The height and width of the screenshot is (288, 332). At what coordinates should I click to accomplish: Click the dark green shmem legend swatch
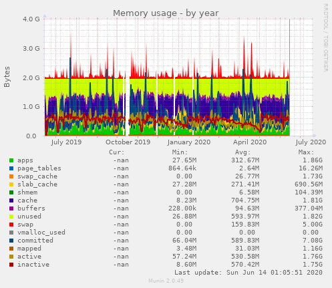[x=11, y=192]
